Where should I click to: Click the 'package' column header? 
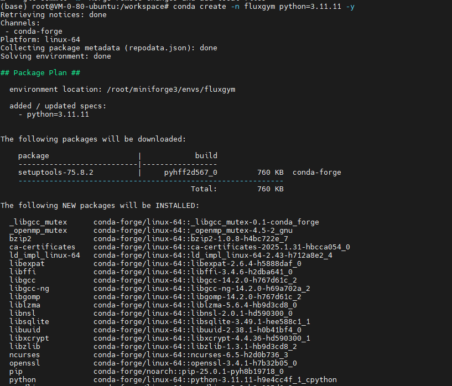point(33,156)
